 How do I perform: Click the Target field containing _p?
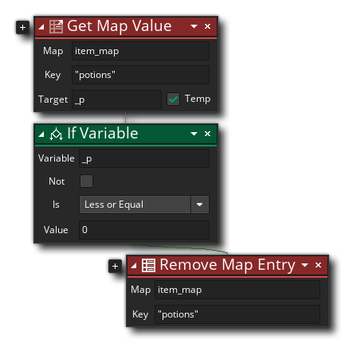pyautogui.click(x=116, y=99)
